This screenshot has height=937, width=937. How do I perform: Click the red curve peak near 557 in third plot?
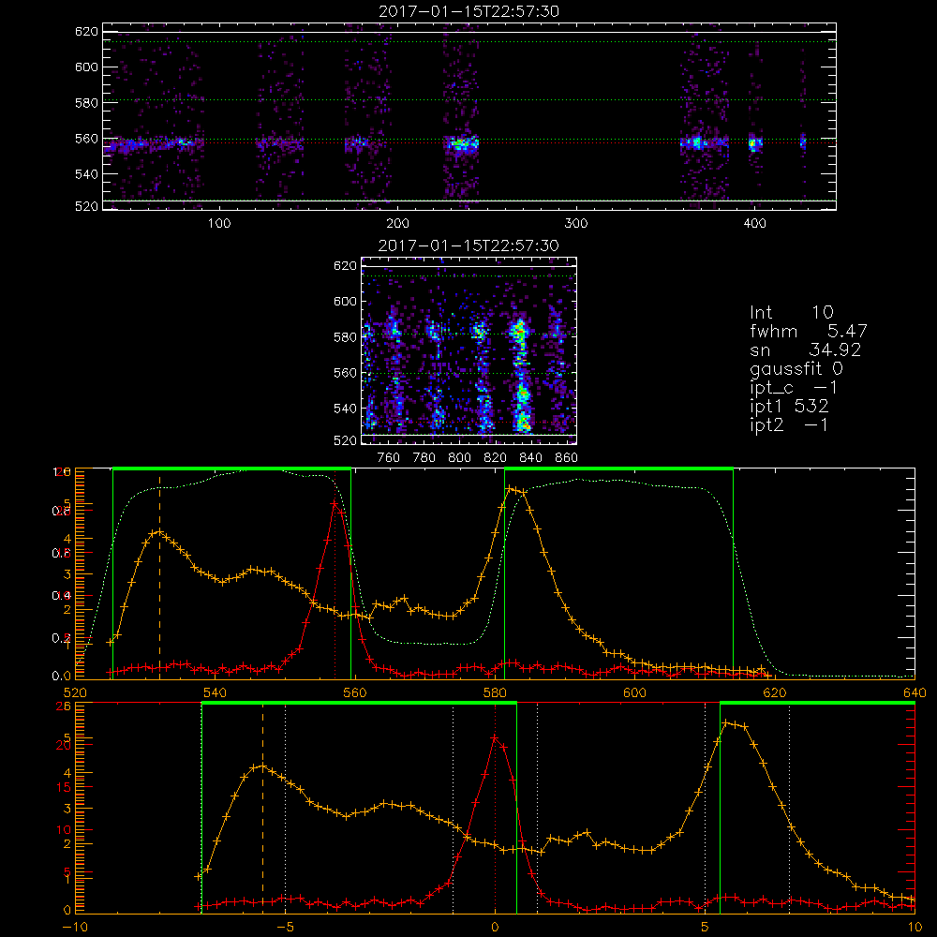pyautogui.click(x=335, y=503)
